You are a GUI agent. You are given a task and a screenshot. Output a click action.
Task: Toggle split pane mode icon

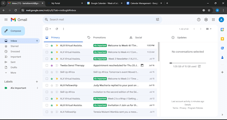(x=207, y=29)
